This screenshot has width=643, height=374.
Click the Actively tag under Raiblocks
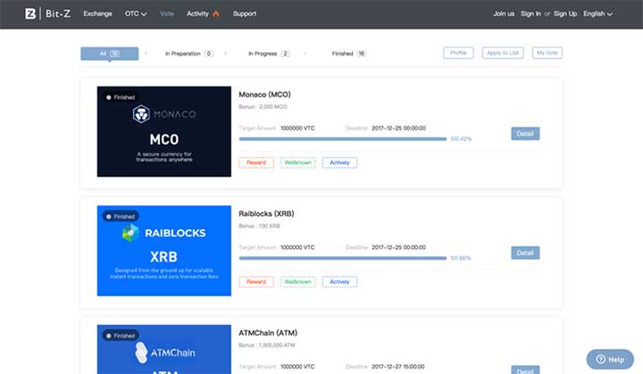point(339,282)
